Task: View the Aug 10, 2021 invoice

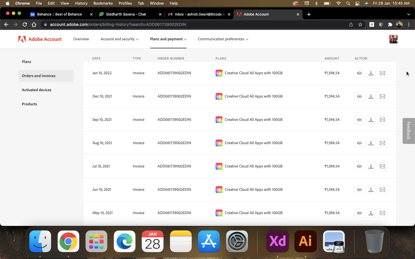Action: [x=359, y=143]
